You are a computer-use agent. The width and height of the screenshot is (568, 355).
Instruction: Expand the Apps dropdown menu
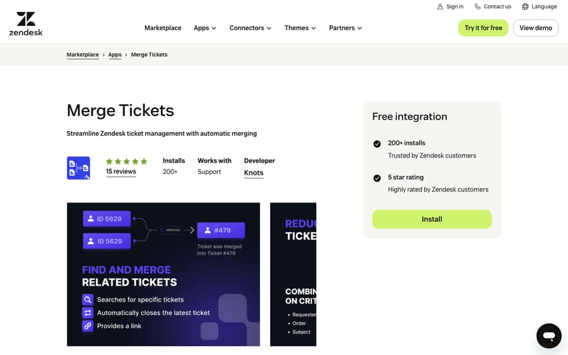click(205, 28)
